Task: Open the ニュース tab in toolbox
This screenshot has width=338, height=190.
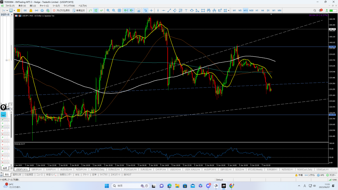Action: click(40, 175)
